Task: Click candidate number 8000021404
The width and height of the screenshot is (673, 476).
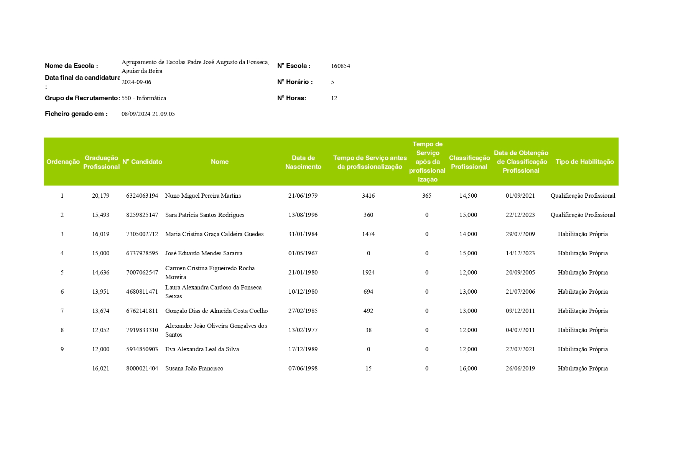Action: coord(142,369)
